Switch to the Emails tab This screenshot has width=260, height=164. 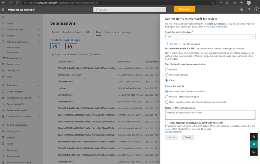pyautogui.click(x=55, y=32)
